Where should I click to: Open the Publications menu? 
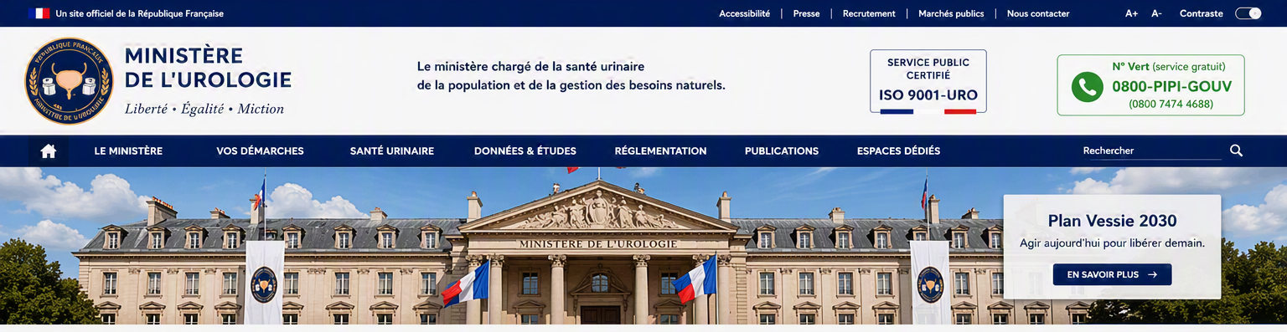coord(782,151)
